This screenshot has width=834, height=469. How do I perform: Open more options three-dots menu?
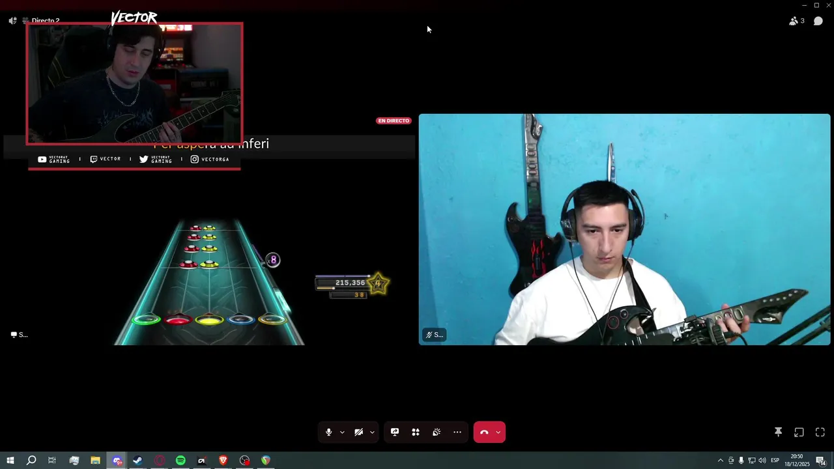coord(457,432)
